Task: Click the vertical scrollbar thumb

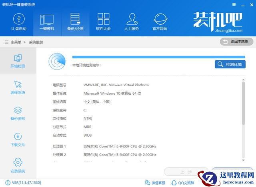Action: coord(243,103)
